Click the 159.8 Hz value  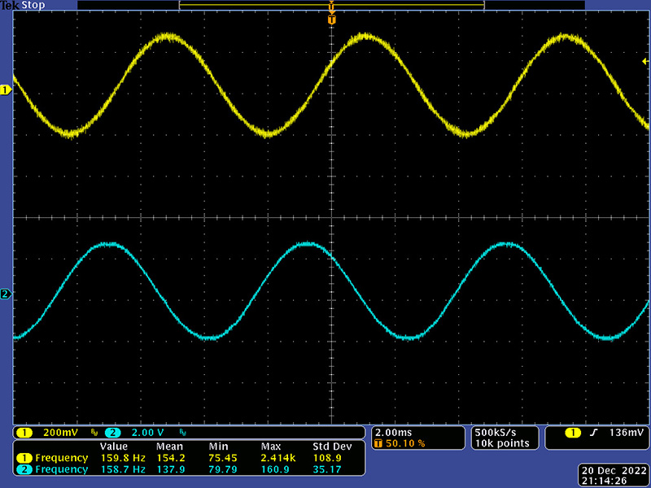pos(124,458)
